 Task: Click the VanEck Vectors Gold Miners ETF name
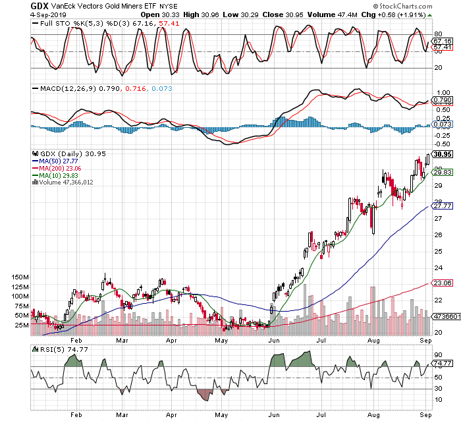click(x=104, y=6)
